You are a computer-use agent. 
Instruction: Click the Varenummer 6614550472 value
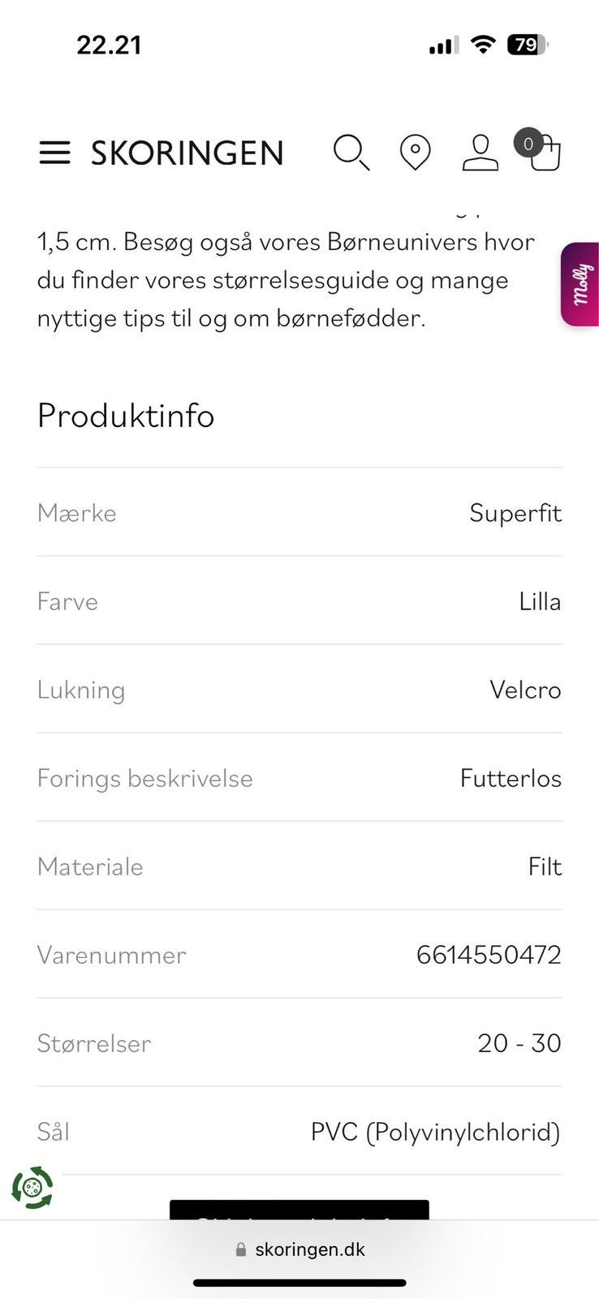click(x=488, y=955)
